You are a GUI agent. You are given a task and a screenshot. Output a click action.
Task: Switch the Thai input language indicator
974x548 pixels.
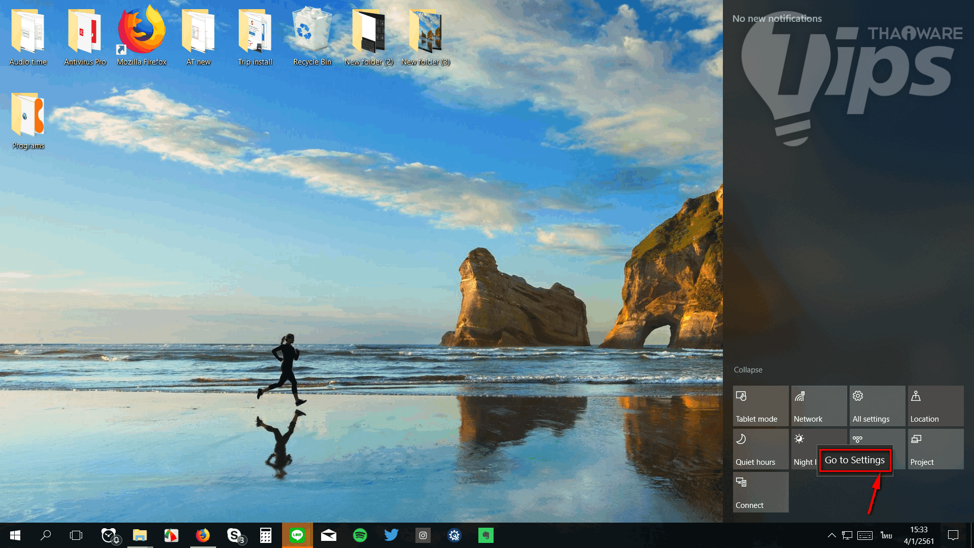coord(886,535)
